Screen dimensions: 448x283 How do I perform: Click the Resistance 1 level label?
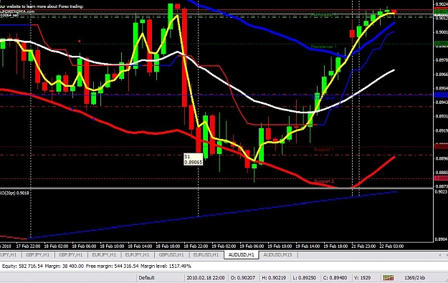pos(323,47)
